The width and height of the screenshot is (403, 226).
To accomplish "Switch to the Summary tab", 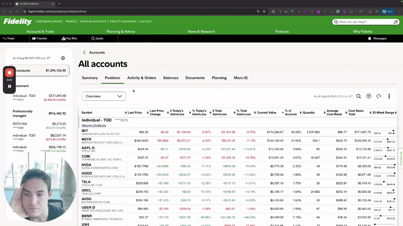I will pyautogui.click(x=90, y=78).
